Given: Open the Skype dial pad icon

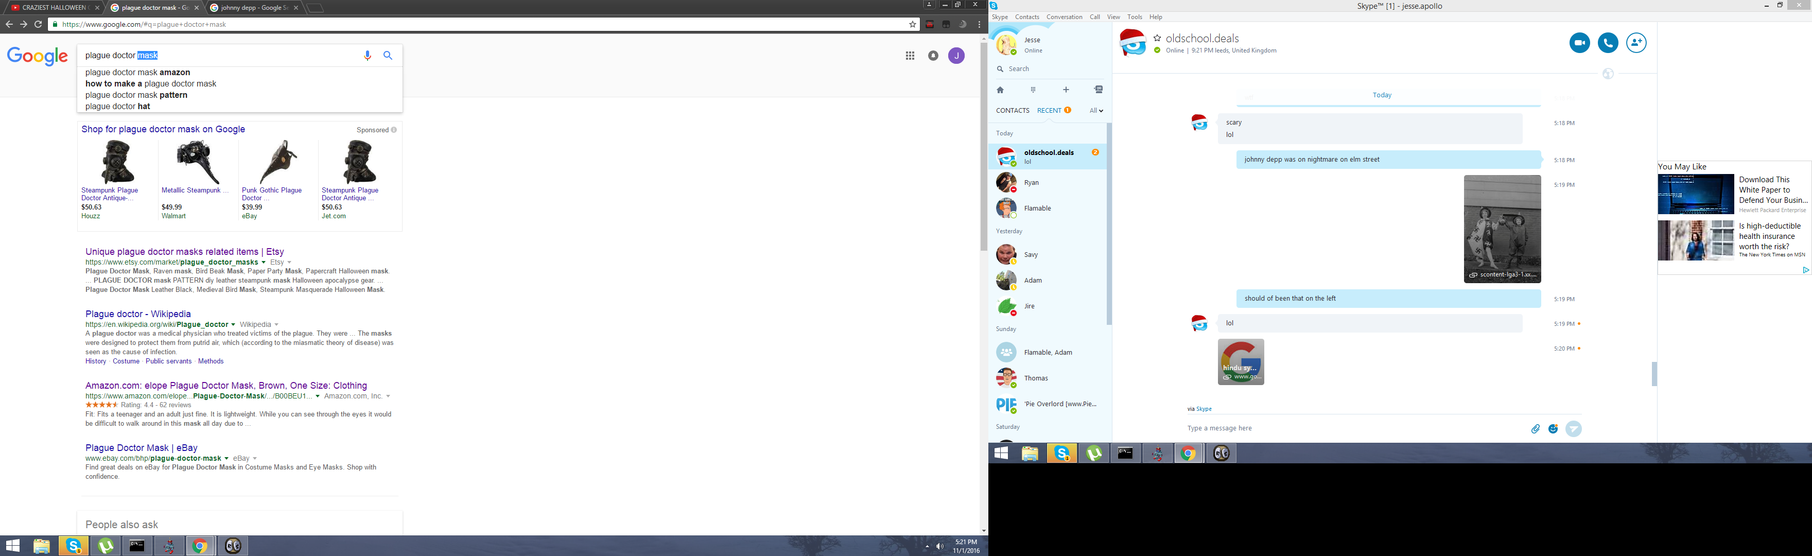Looking at the screenshot, I should [1033, 90].
